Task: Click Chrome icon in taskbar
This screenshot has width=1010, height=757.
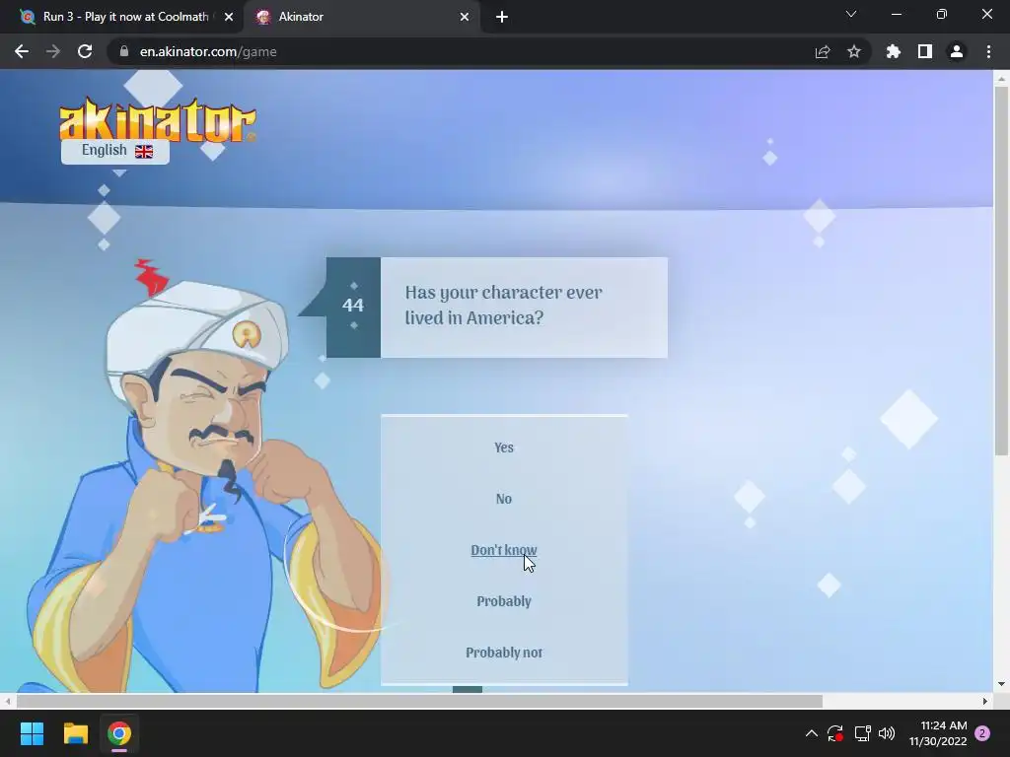Action: click(x=119, y=733)
